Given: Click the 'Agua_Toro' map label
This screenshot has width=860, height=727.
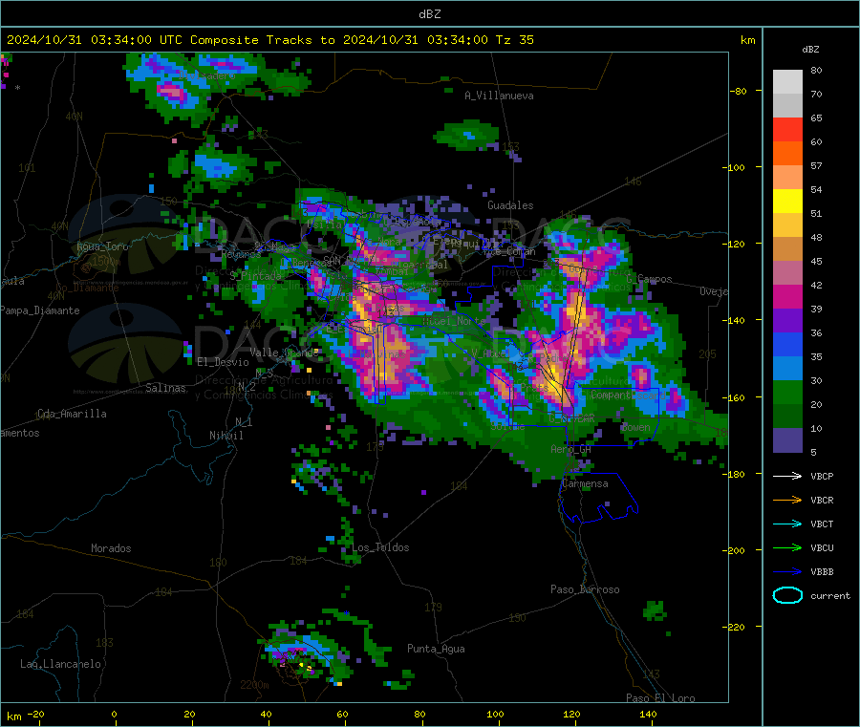Looking at the screenshot, I should pos(102,246).
